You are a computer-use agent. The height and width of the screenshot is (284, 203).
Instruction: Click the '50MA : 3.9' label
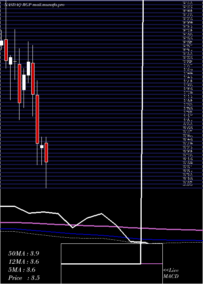click(24, 254)
